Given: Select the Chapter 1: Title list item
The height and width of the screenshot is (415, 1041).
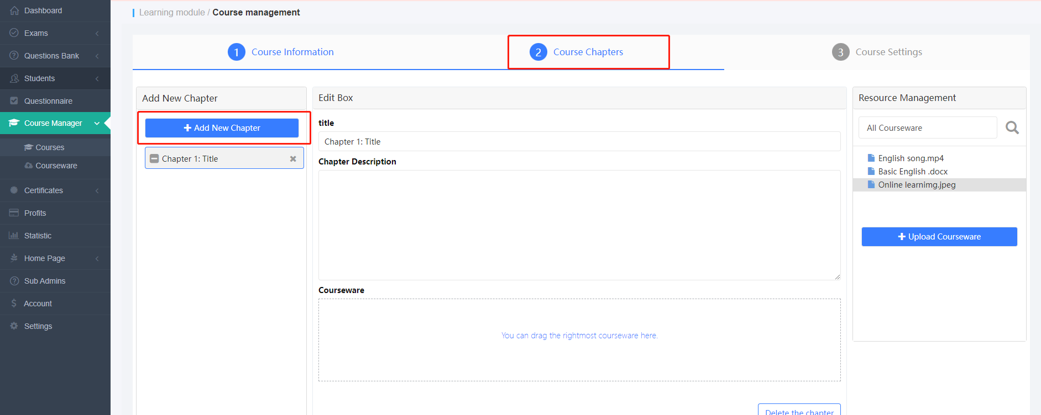Looking at the screenshot, I should (224, 158).
